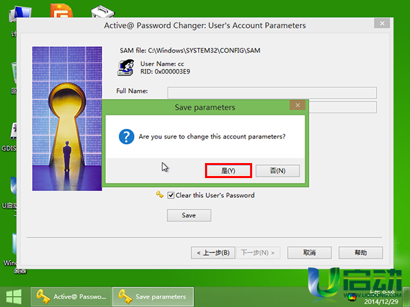This screenshot has height=307, width=410.
Task: Go back with 上一步(B) button
Action: point(213,252)
